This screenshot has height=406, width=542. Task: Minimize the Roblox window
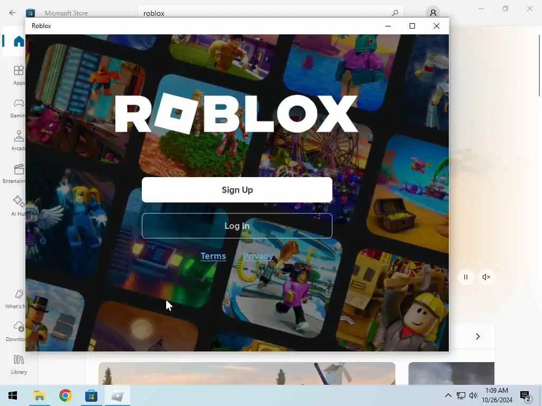pyautogui.click(x=388, y=26)
